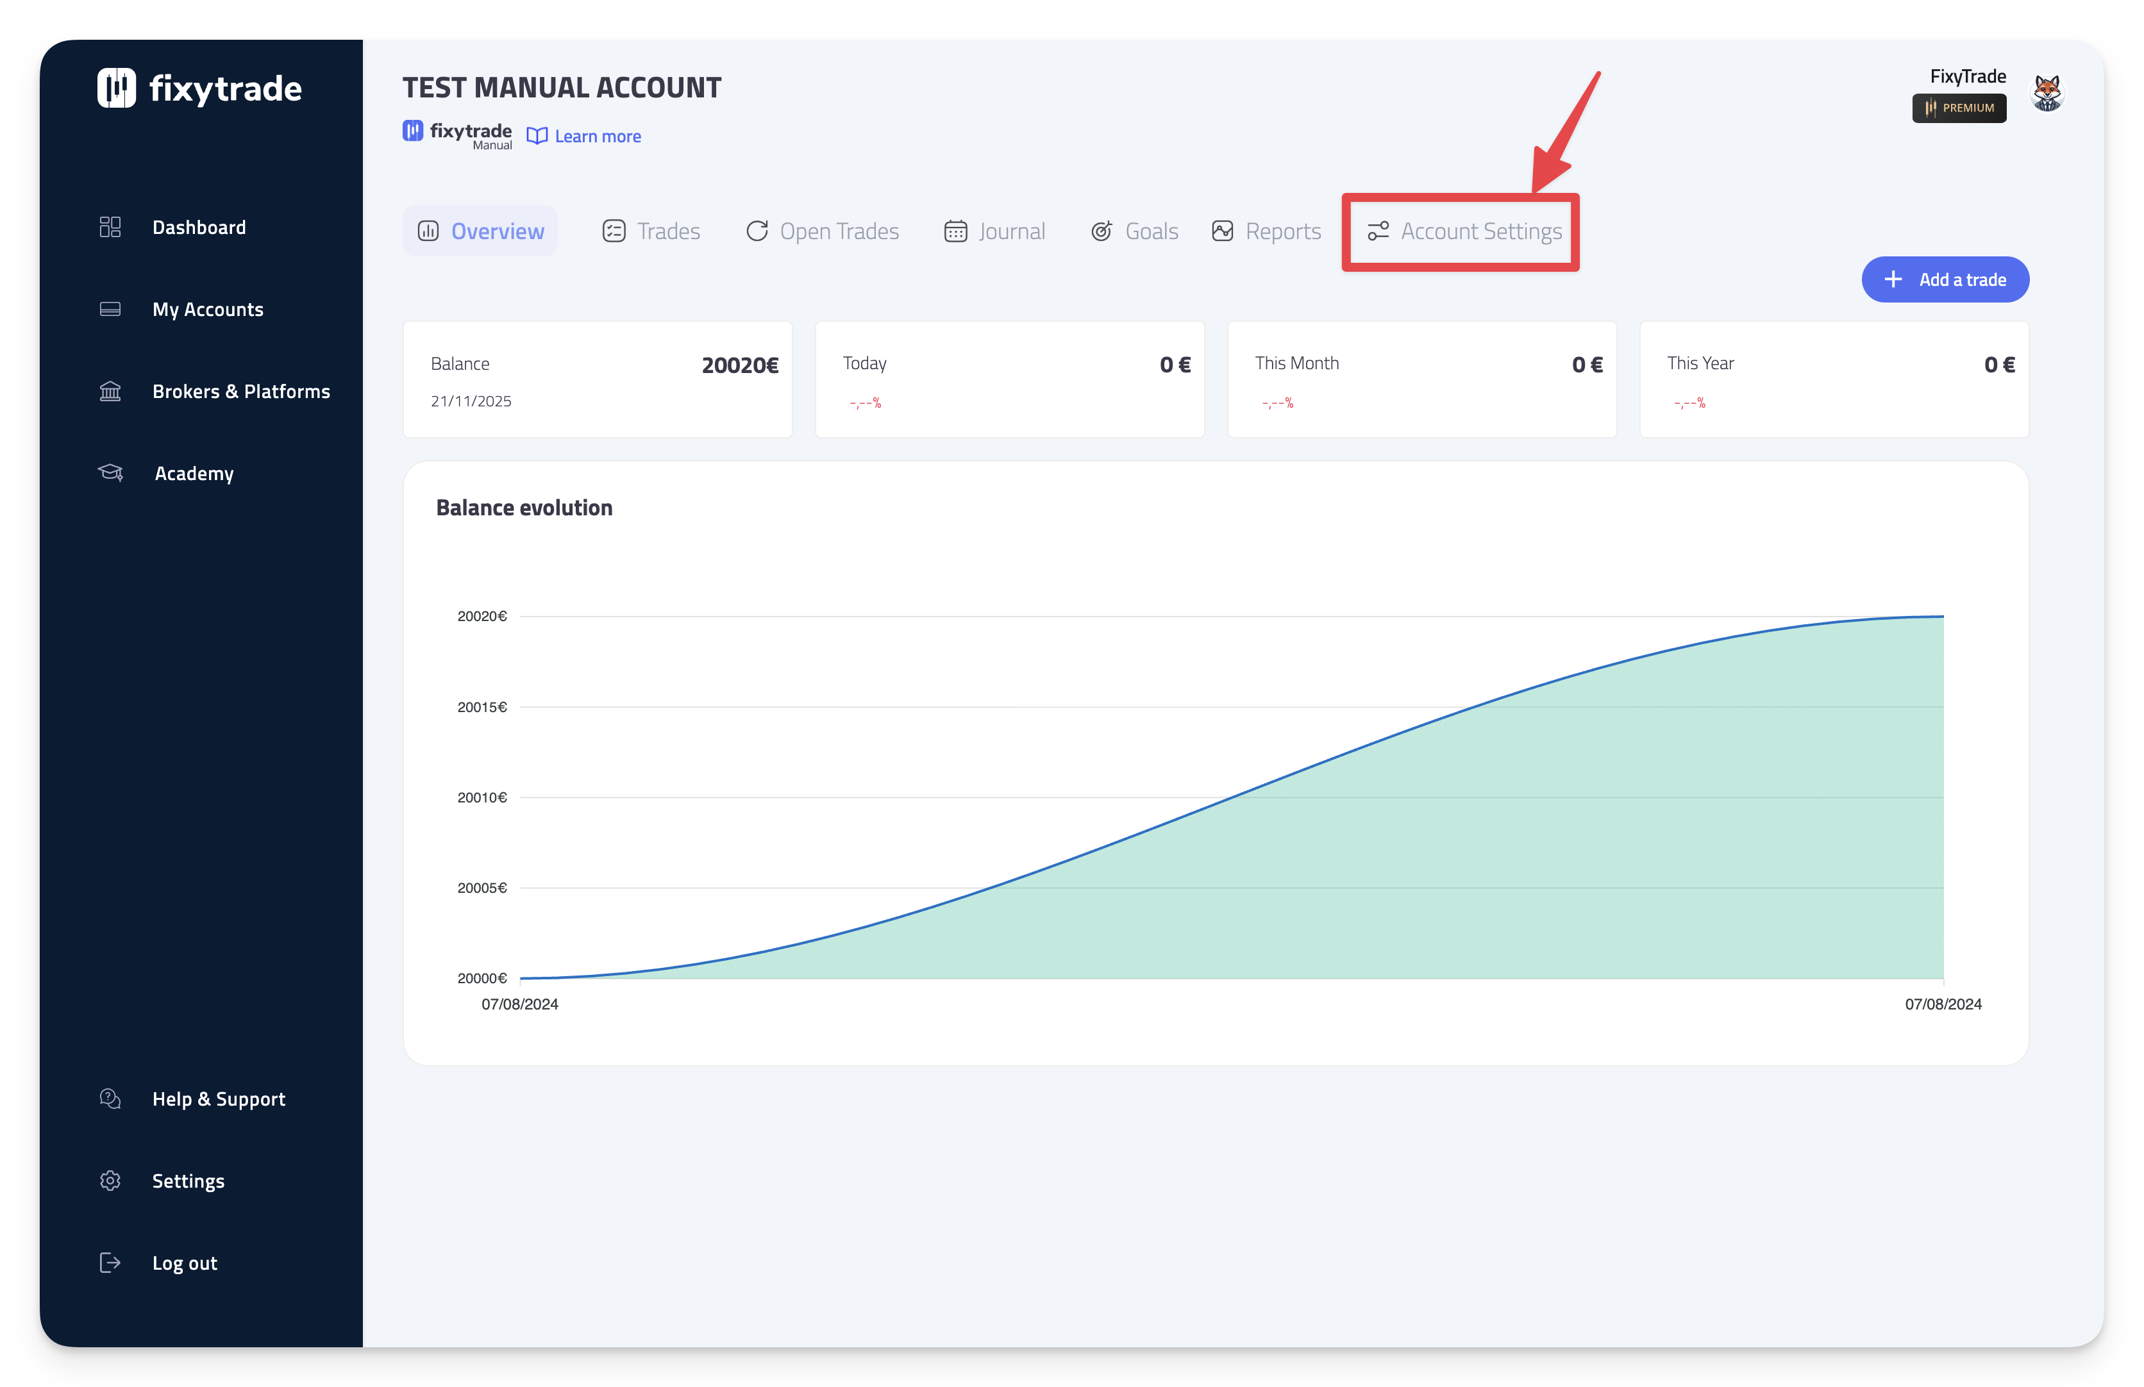This screenshot has height=1387, width=2144.
Task: Follow the Learn more link
Action: point(598,136)
